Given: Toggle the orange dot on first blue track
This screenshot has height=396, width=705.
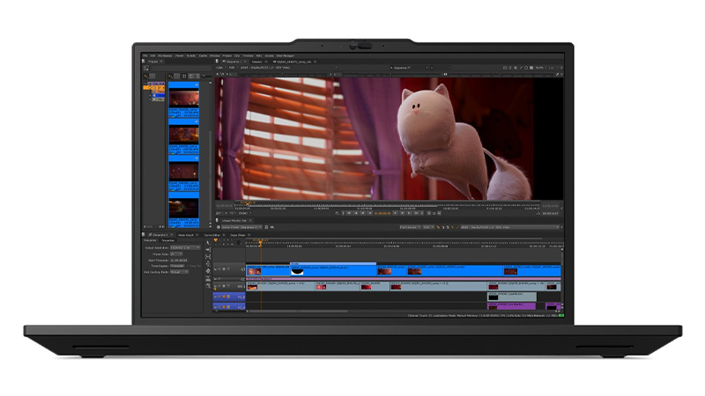Looking at the screenshot, I should (x=224, y=297).
